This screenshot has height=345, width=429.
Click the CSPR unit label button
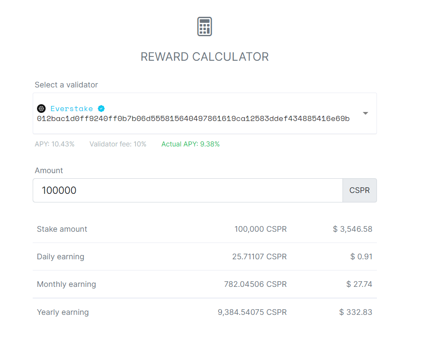[359, 190]
